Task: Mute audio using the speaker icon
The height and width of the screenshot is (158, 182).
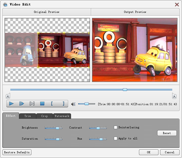Action: pyautogui.click(x=73, y=104)
